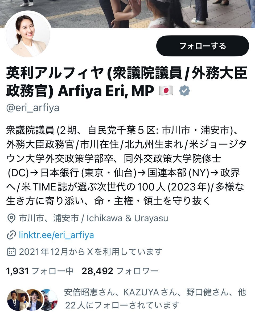Open the profile avatar photo

28,34
